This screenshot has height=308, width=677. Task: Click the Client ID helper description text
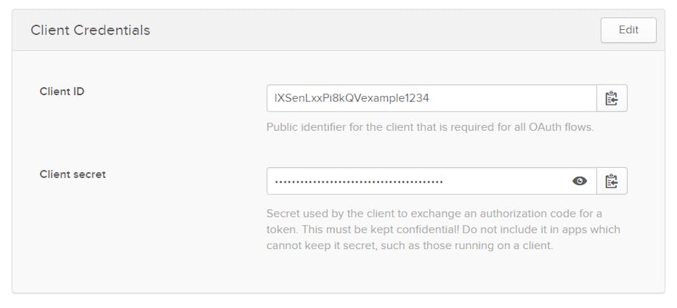click(430, 127)
